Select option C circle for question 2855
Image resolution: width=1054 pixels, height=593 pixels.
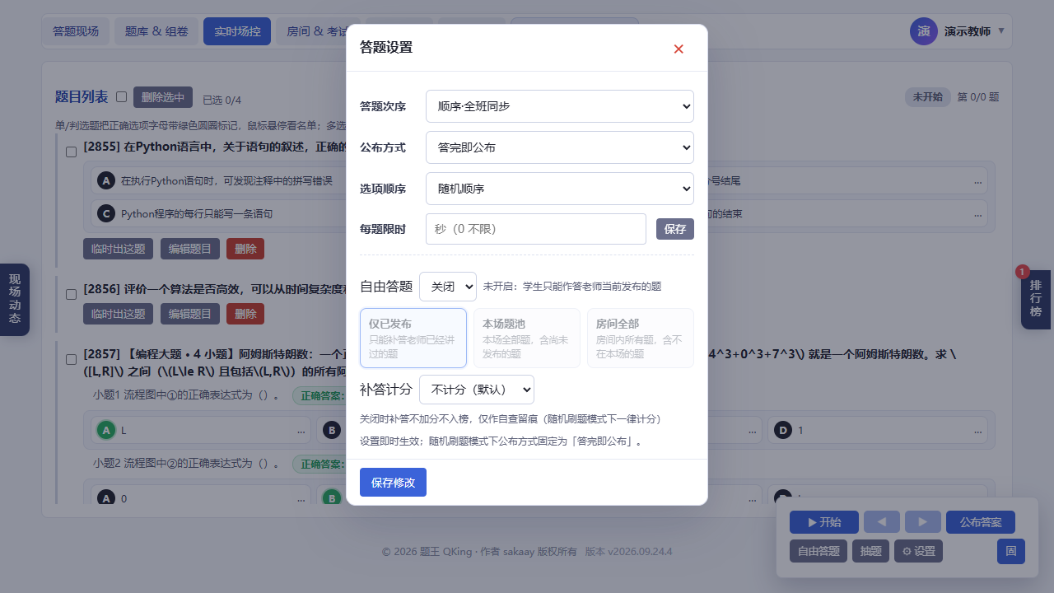105,213
